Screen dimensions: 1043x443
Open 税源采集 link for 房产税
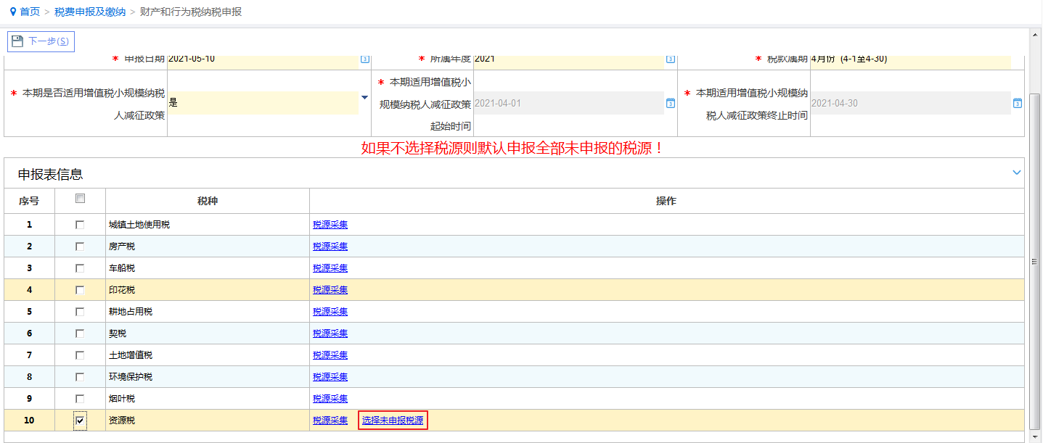330,247
